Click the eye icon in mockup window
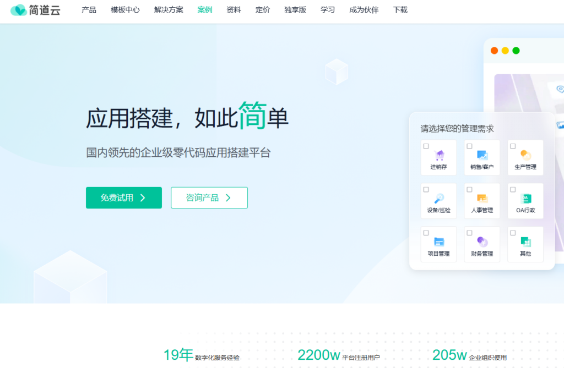This screenshot has width=564, height=368. click(x=560, y=89)
